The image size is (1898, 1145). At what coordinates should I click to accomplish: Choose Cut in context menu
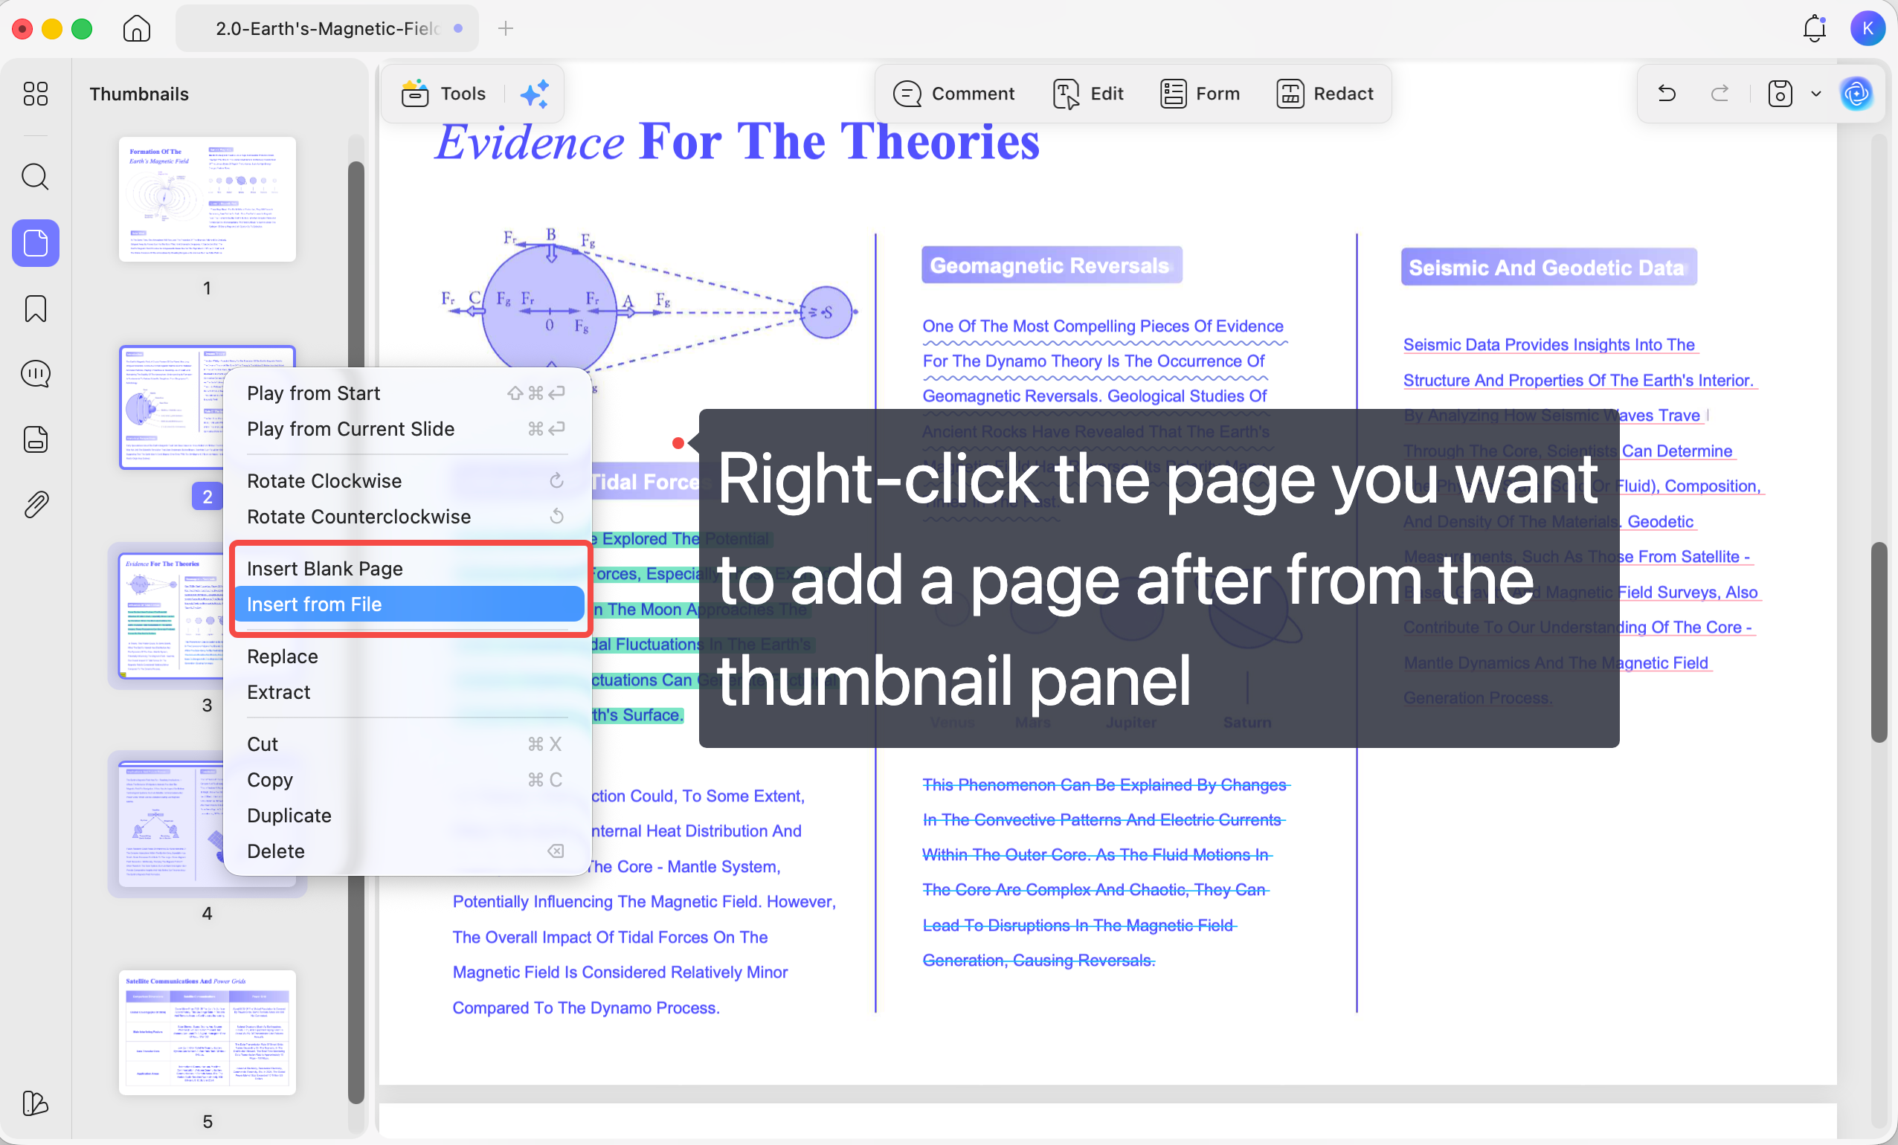click(x=407, y=744)
